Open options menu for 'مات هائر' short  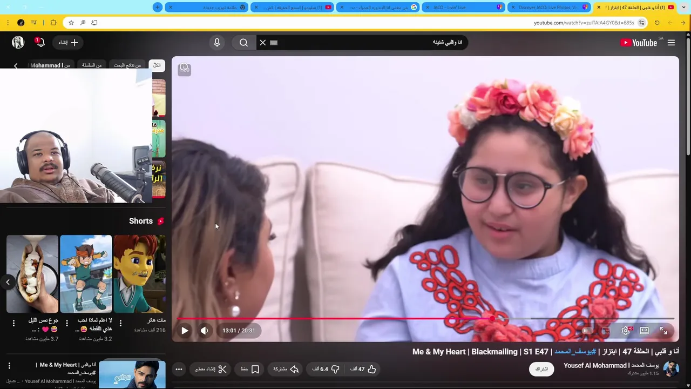(120, 323)
